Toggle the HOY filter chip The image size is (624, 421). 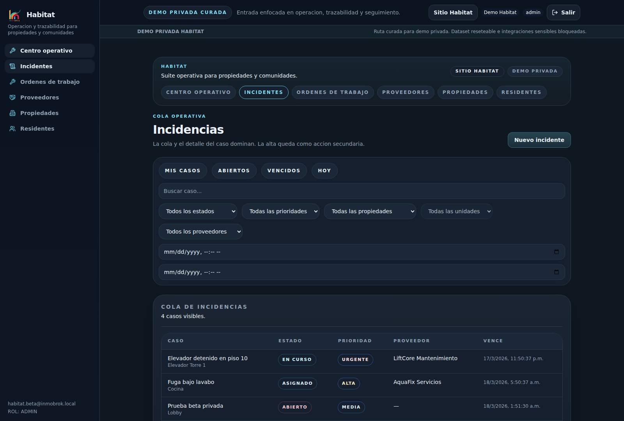point(324,170)
